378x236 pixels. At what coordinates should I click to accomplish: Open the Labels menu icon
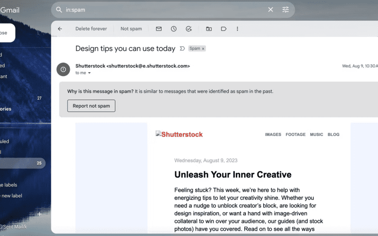[223, 29]
